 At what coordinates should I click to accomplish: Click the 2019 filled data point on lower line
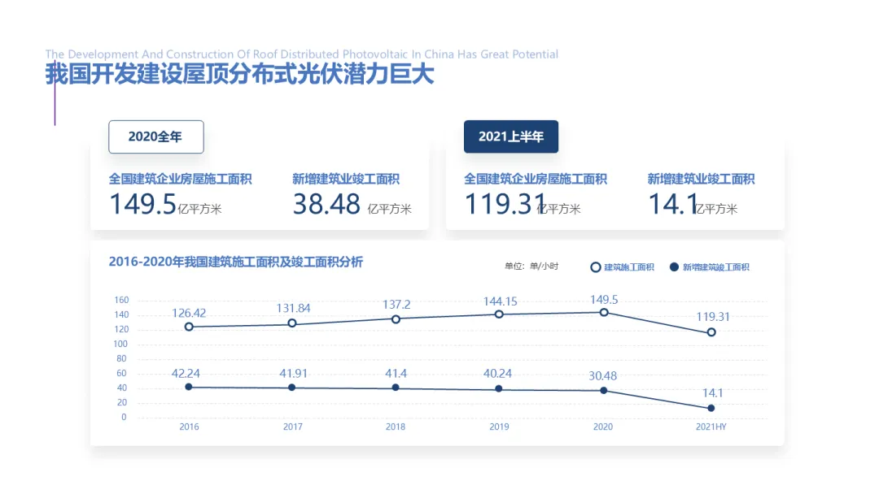(499, 389)
